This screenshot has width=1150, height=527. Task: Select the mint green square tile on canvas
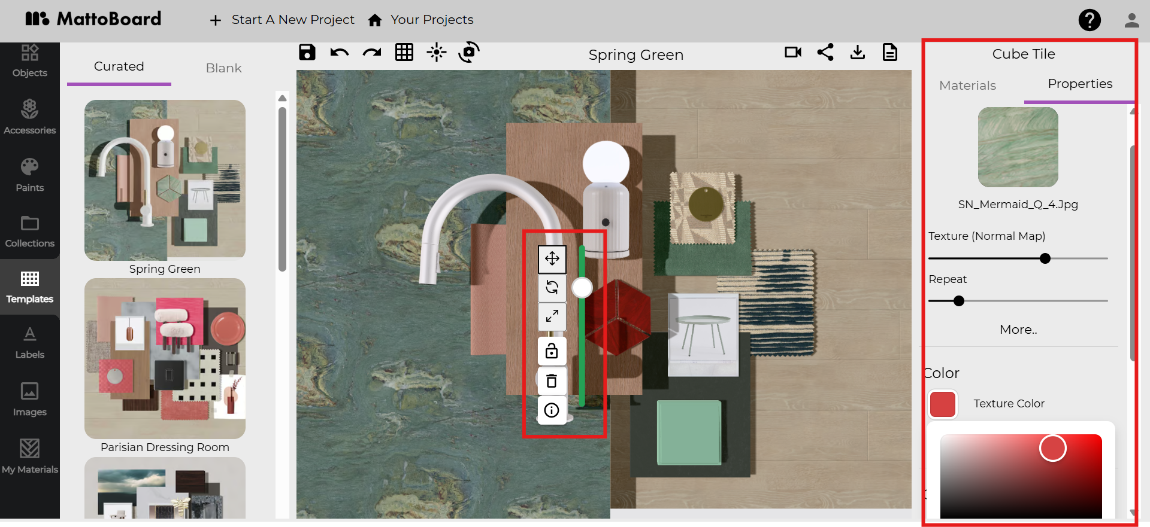coord(689,432)
